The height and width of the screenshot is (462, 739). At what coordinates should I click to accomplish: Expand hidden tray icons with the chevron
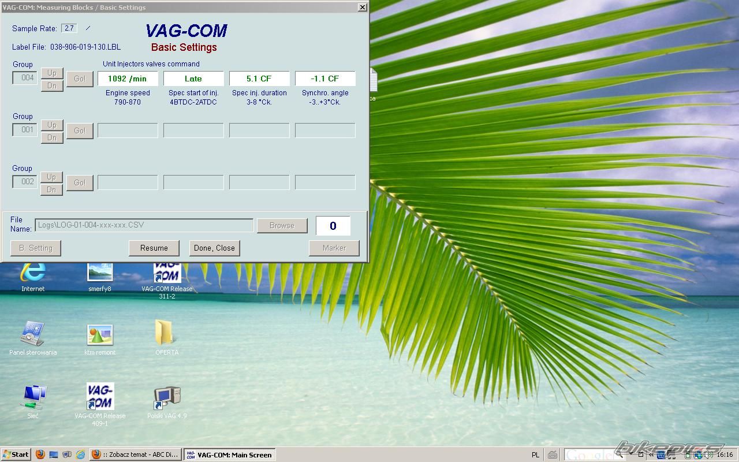pos(651,455)
